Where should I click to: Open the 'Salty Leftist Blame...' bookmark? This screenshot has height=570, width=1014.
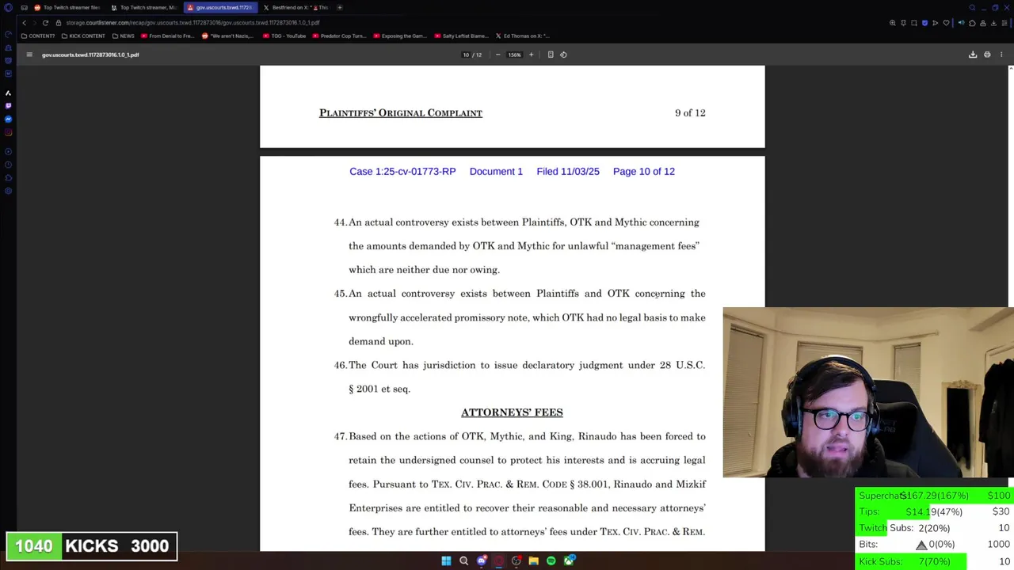460,36
